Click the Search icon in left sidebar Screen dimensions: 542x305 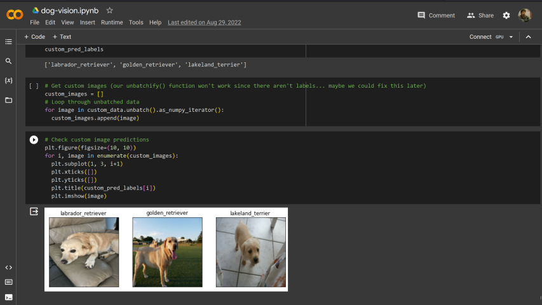[8, 61]
